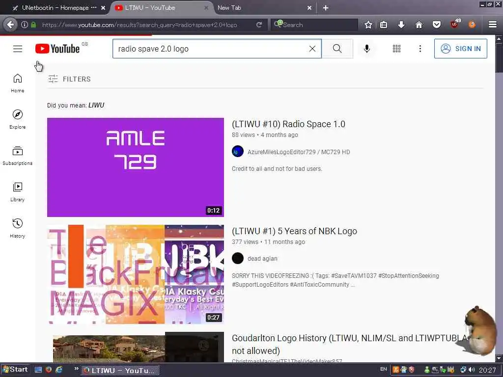Screen dimensions: 503x377
Task: Click the LTIWU - YouTube taskbar button
Action: (120, 370)
